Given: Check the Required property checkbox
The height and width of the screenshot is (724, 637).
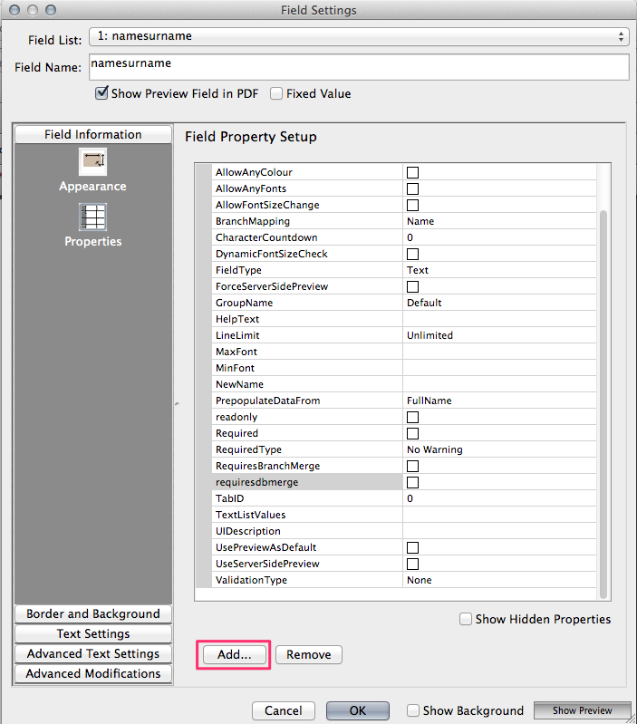Looking at the screenshot, I should pos(412,433).
